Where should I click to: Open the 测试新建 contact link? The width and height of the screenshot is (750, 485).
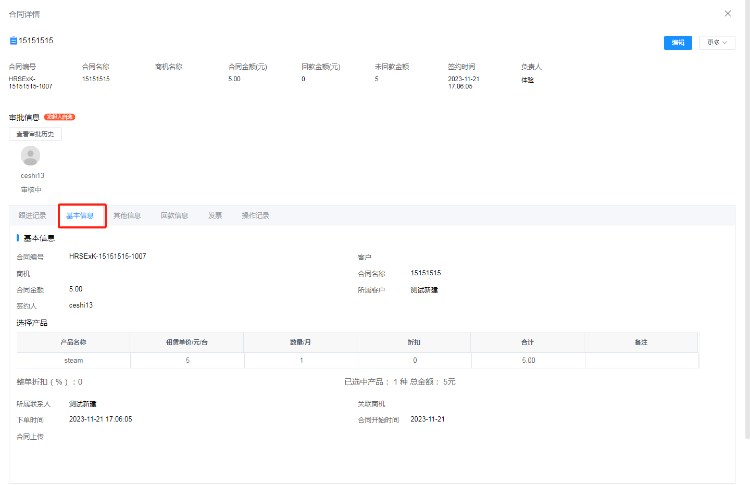coord(83,404)
